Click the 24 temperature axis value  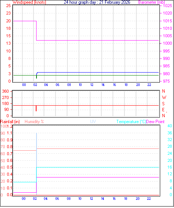(170, 153)
